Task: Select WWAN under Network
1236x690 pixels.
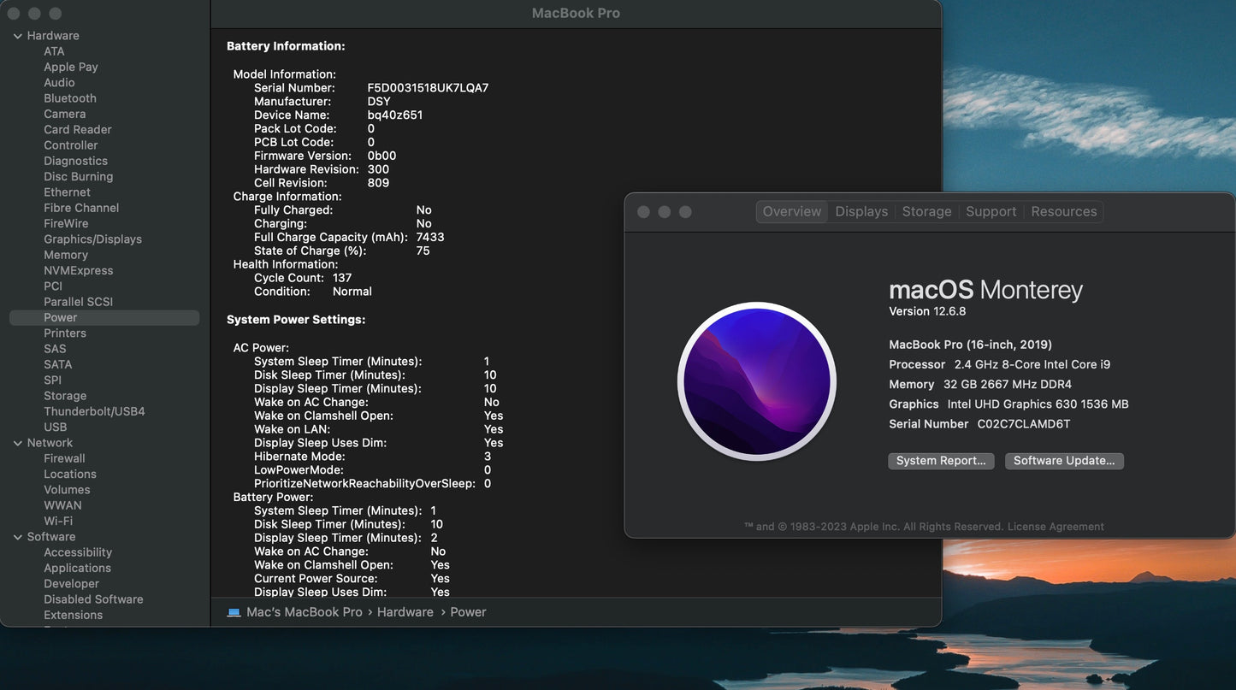Action: click(x=63, y=505)
